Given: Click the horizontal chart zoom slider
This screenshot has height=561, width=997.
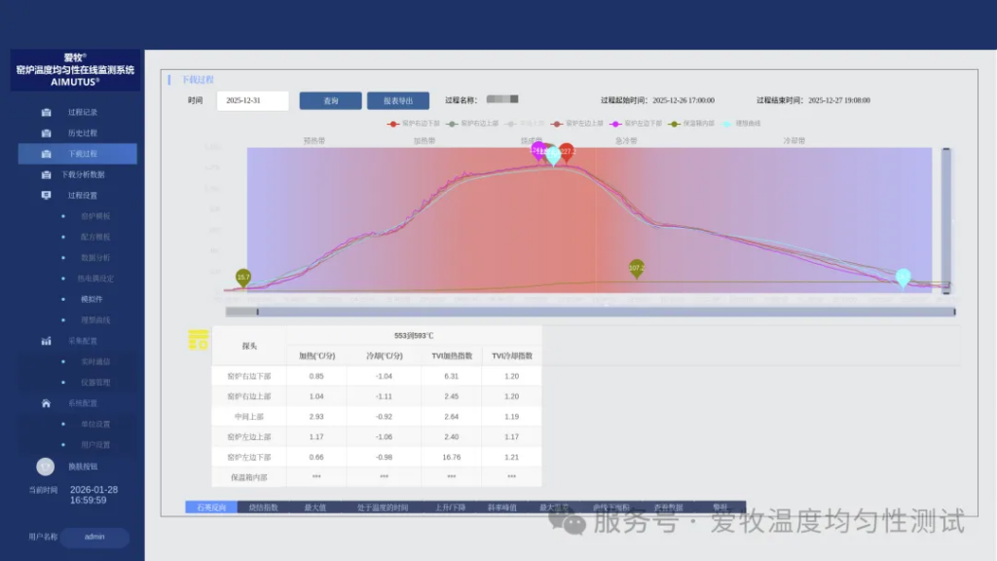Looking at the screenshot, I should [x=589, y=312].
